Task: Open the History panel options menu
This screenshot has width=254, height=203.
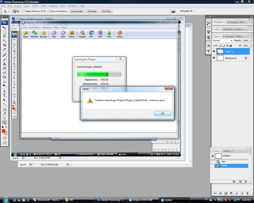Action: 250,152
